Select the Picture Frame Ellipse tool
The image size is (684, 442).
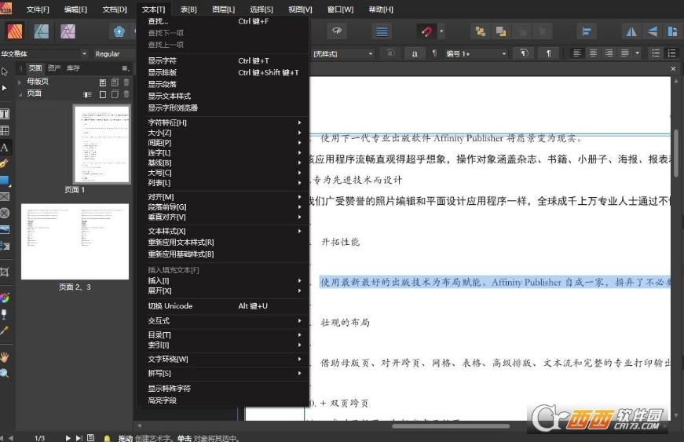click(x=5, y=214)
